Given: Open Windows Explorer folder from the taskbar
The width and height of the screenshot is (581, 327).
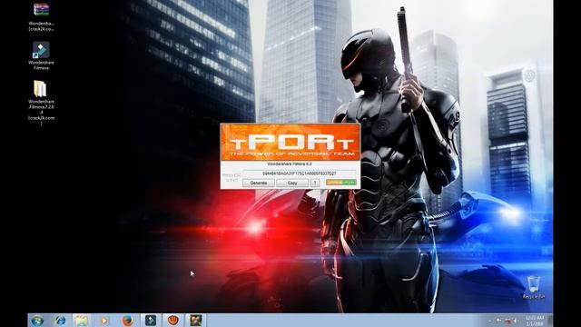Looking at the screenshot, I should tap(82, 321).
